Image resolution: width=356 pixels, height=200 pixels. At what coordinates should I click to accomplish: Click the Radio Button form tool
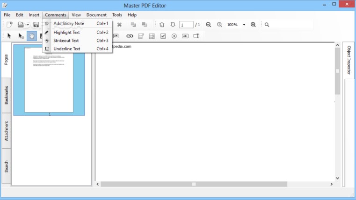[174, 36]
